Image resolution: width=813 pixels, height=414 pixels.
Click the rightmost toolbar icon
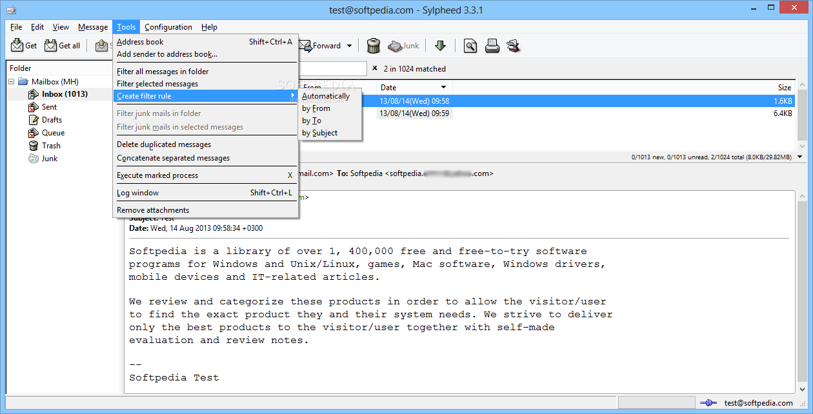click(514, 46)
